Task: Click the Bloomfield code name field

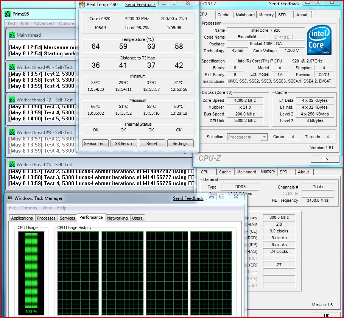Action: [247, 37]
